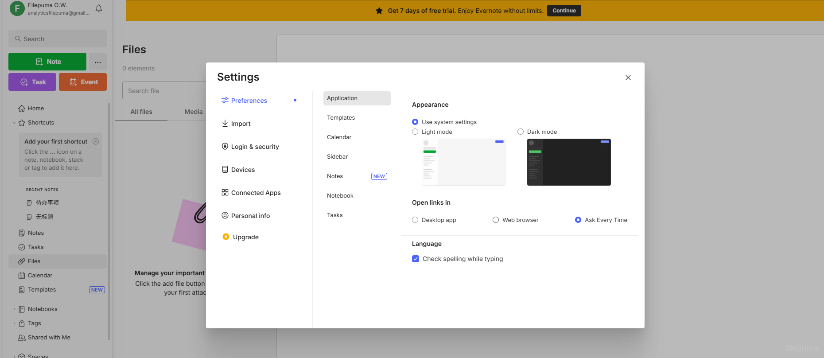Dismiss the Add your first shortcut tip
The image size is (824, 358).
(96, 141)
